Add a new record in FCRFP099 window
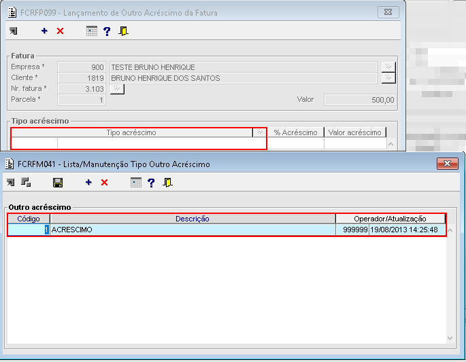The image size is (466, 362). tap(44, 31)
